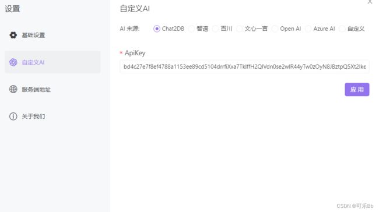Open the 关于我们 menu item
Screen dimensions: 379x212
pos(52,116)
